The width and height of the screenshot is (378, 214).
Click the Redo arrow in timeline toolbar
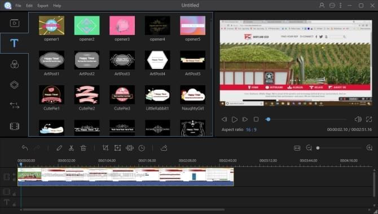[x=37, y=148]
